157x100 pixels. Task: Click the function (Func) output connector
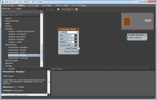[x=79, y=51]
